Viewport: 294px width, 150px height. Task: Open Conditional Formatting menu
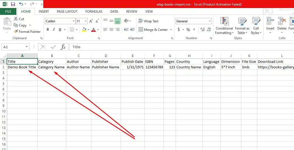point(224,26)
